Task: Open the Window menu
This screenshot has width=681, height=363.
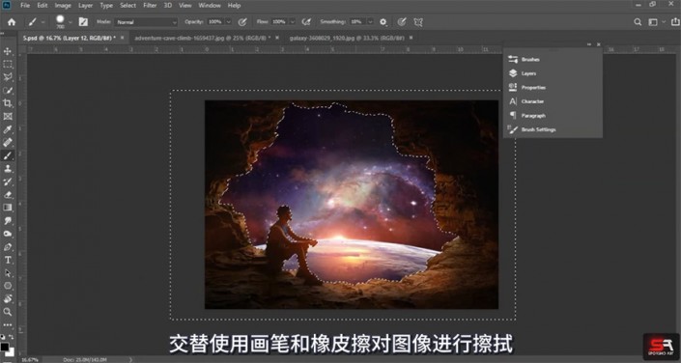Action: tap(210, 5)
